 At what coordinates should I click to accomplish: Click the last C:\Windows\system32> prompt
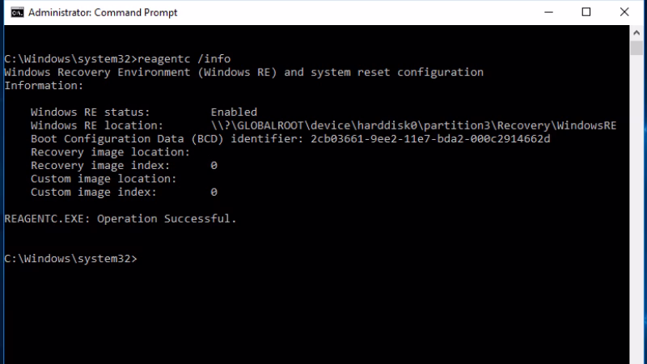point(71,259)
